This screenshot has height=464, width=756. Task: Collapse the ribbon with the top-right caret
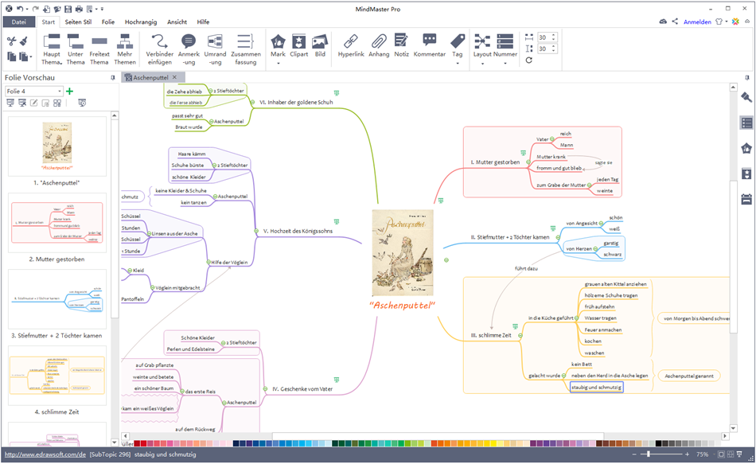pos(748,21)
